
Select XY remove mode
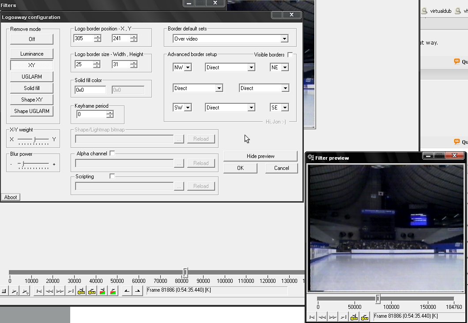click(x=32, y=65)
